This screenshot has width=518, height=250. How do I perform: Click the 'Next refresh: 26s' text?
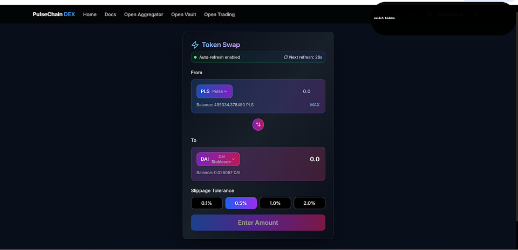(305, 57)
